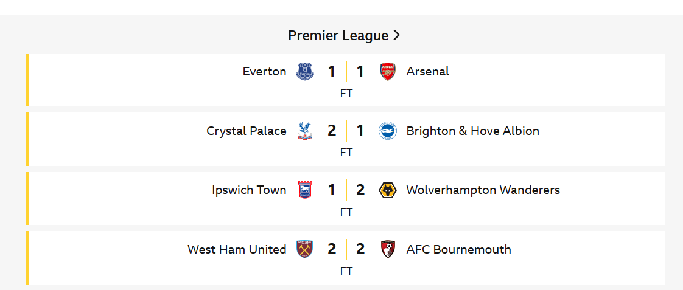This screenshot has height=290, width=683.
Task: Click the AFC Bournemouth crest
Action: coord(387,249)
